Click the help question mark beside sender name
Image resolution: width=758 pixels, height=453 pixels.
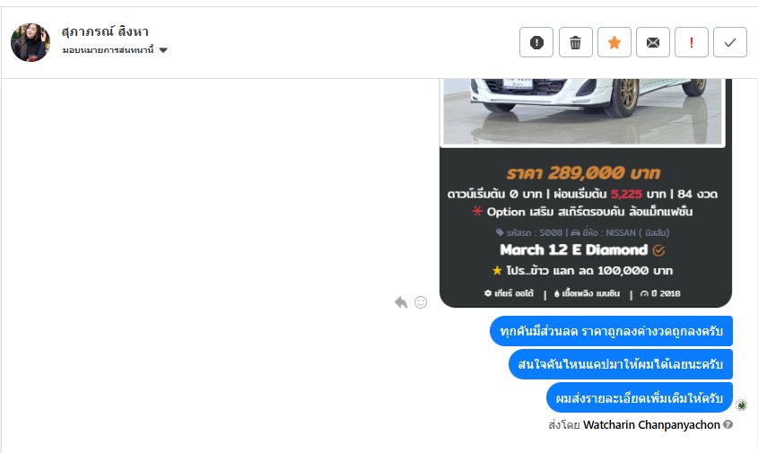[728, 424]
